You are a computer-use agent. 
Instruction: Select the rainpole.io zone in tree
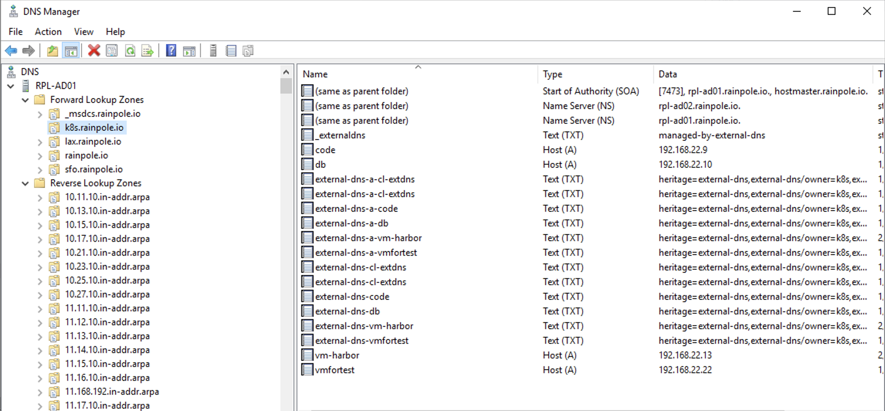coord(86,155)
